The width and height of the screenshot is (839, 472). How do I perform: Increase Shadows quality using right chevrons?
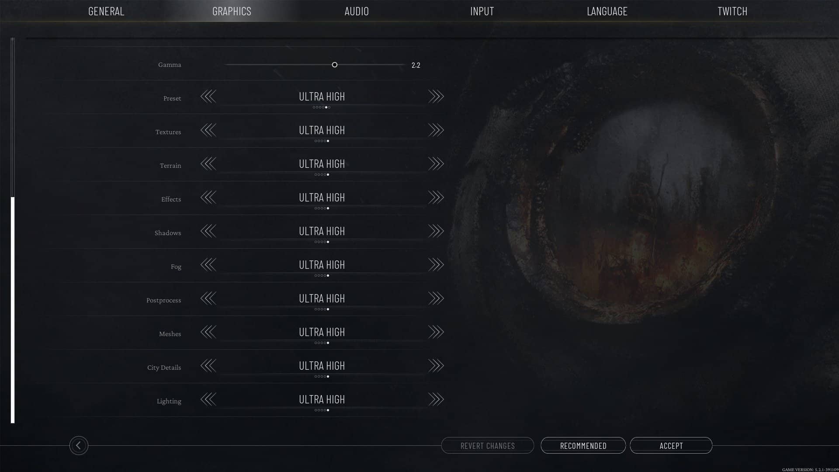[x=436, y=231]
